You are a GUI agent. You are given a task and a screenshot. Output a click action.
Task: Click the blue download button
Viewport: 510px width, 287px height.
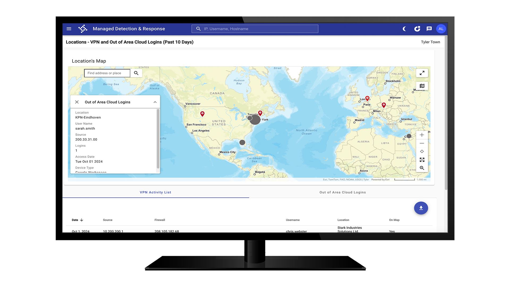point(421,208)
